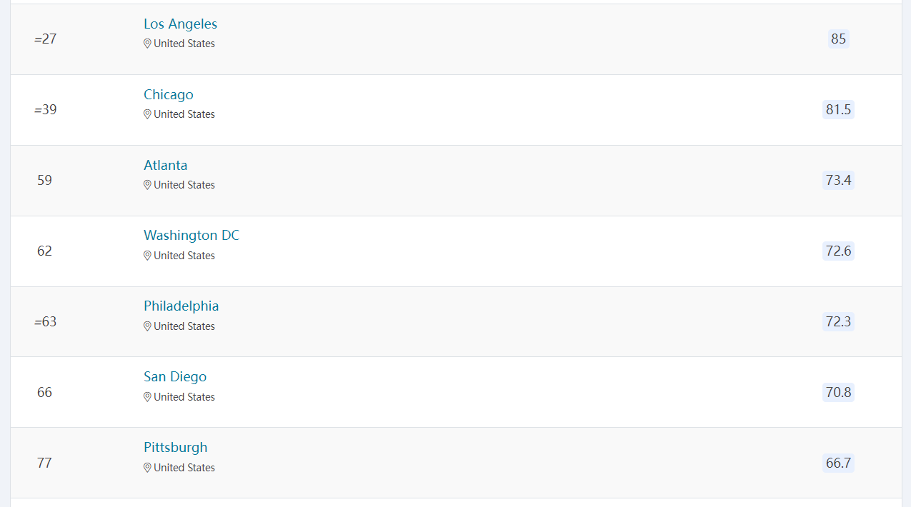Click location pin icon under Atlanta

pos(147,185)
